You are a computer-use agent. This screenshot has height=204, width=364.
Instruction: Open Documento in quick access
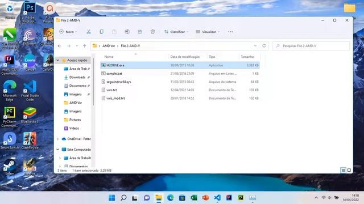[x=77, y=86]
